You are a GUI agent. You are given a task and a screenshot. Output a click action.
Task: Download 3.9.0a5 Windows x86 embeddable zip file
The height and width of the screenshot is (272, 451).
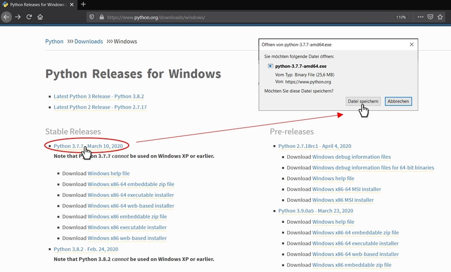click(352, 265)
